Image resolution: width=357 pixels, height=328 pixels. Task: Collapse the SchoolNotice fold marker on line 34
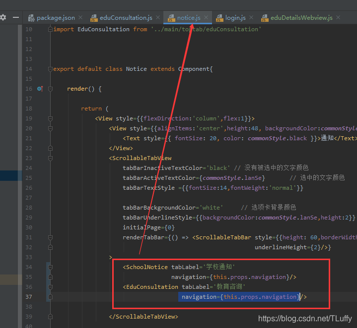coord(50,267)
